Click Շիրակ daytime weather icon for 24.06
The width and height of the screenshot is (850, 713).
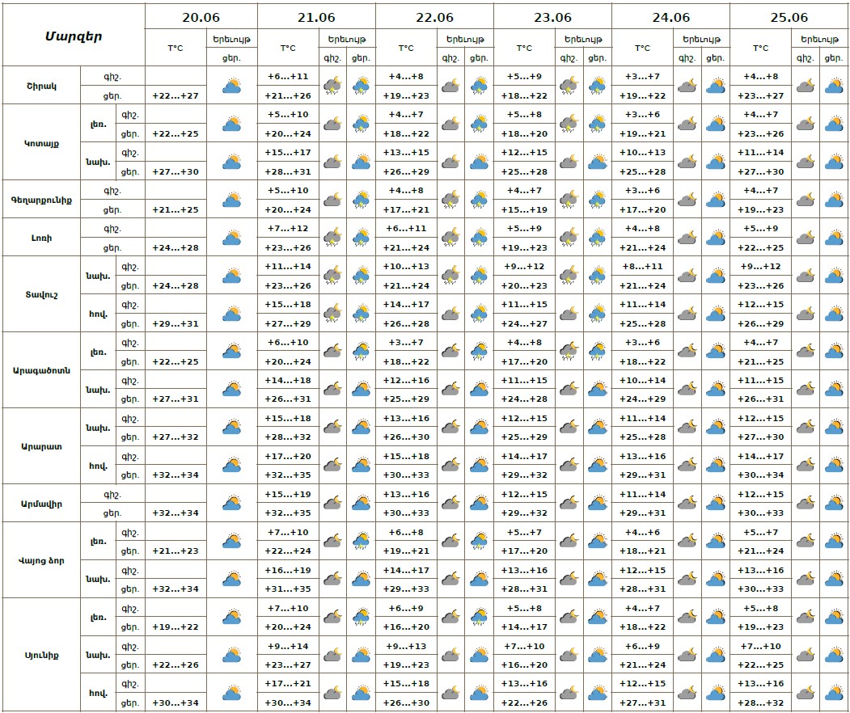point(715,85)
